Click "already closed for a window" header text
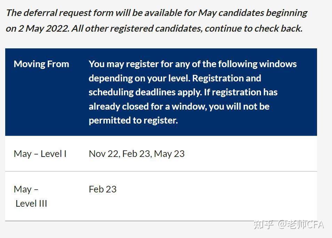Image resolution: width=332 pixels, height=238 pixels. point(148,106)
